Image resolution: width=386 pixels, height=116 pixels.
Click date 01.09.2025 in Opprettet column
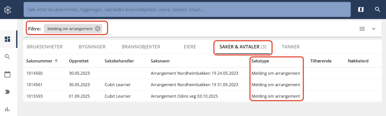click(x=79, y=96)
